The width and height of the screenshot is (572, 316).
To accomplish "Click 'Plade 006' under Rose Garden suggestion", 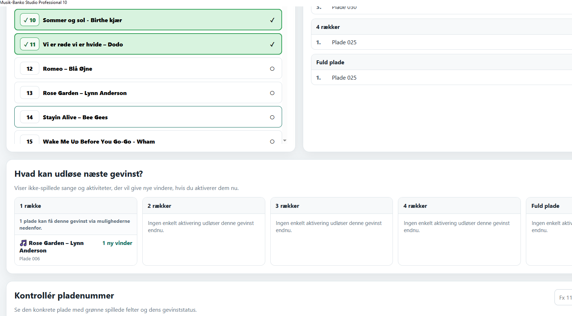I will point(30,259).
